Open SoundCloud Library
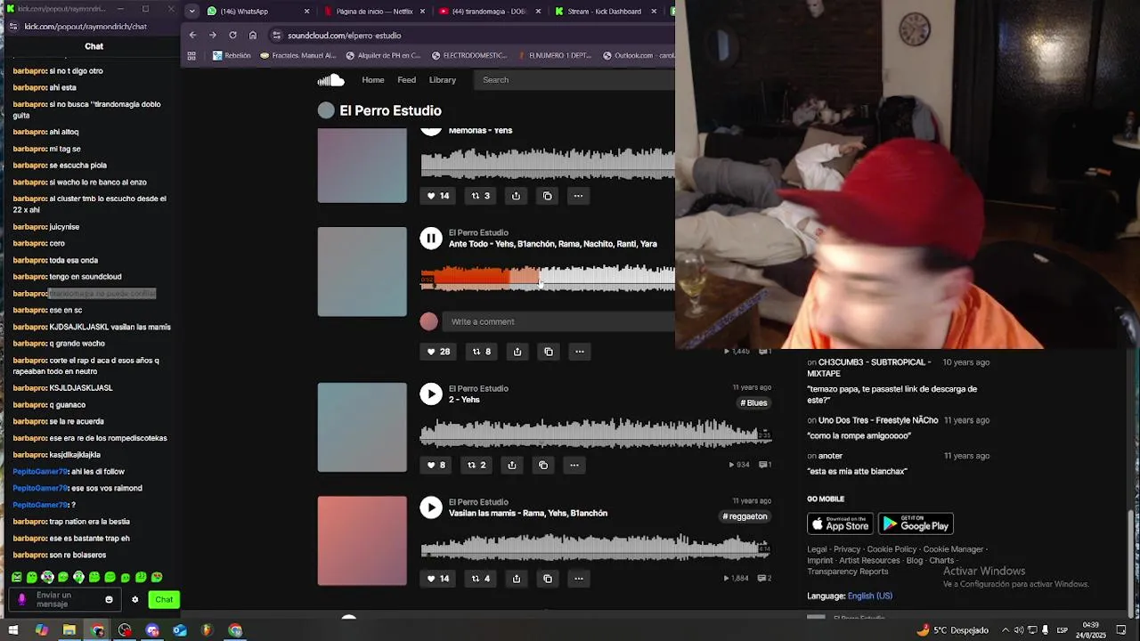The image size is (1140, 641). (x=443, y=80)
